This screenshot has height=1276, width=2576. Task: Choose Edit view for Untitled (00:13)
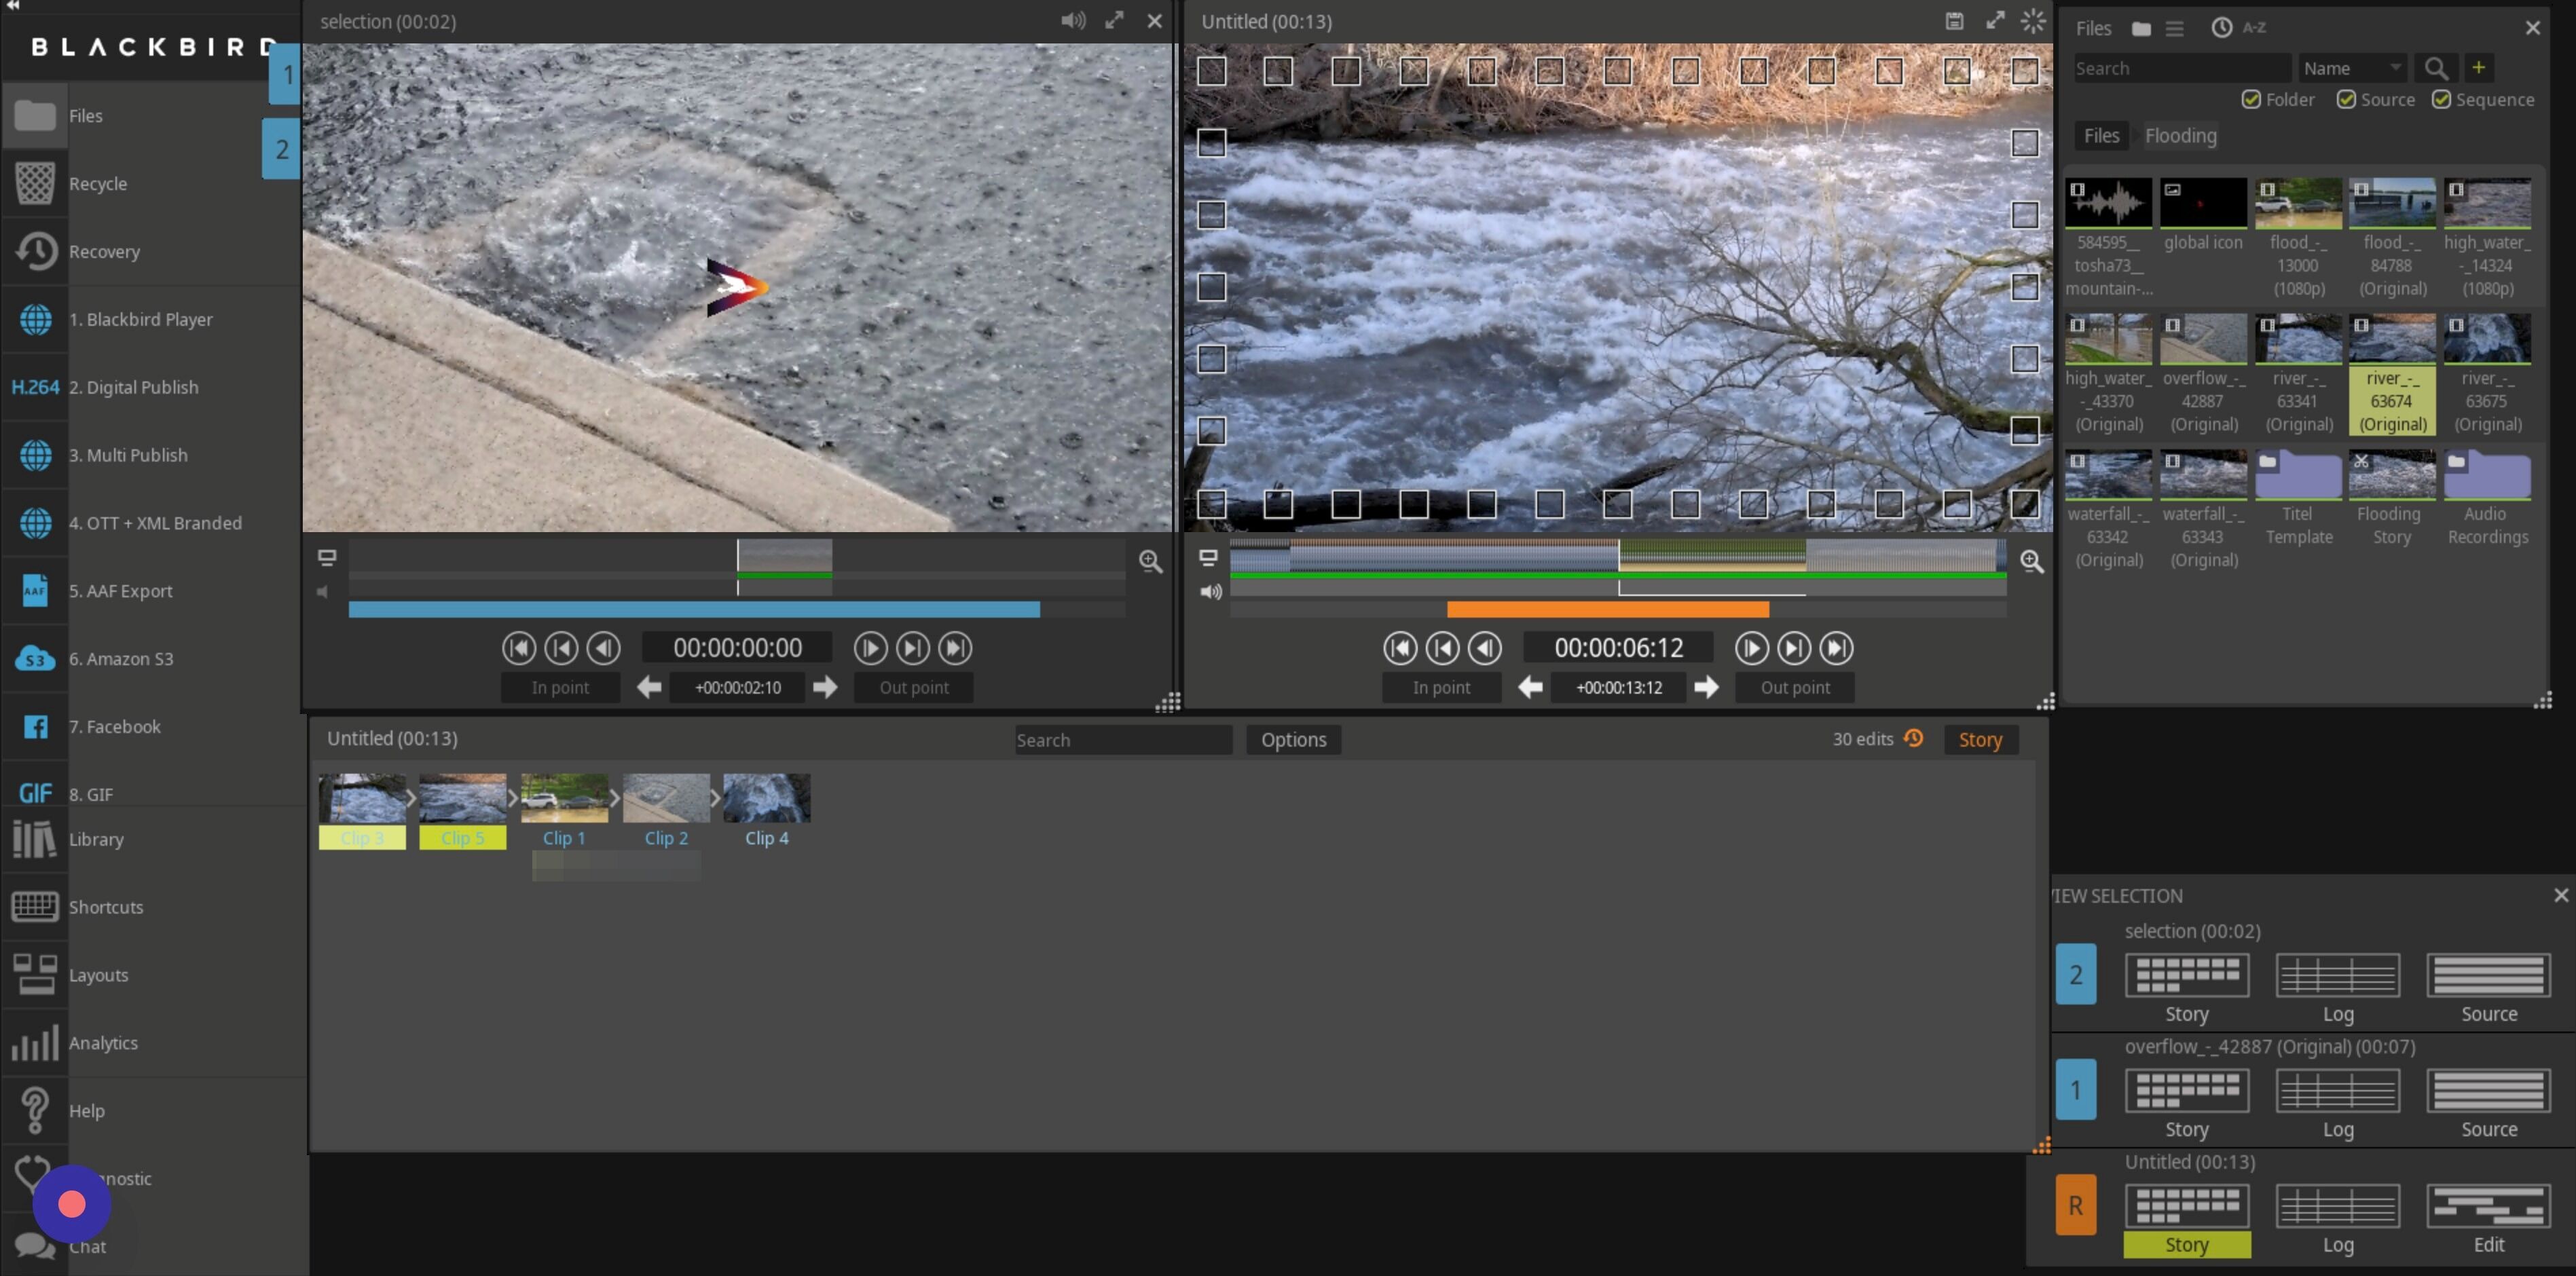point(2488,1218)
